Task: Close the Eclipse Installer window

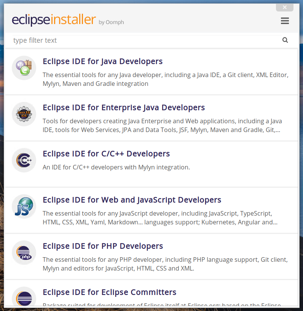Action: (285, 8)
